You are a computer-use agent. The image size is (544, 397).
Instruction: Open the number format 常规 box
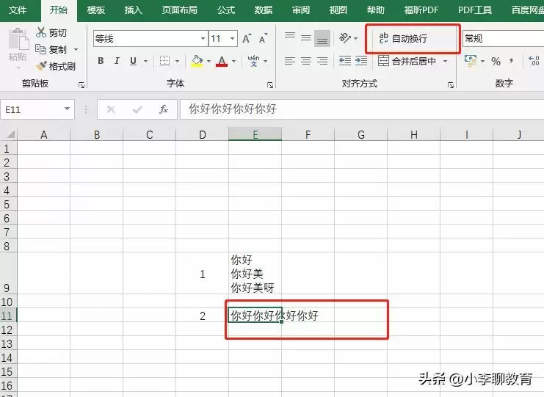click(x=503, y=38)
